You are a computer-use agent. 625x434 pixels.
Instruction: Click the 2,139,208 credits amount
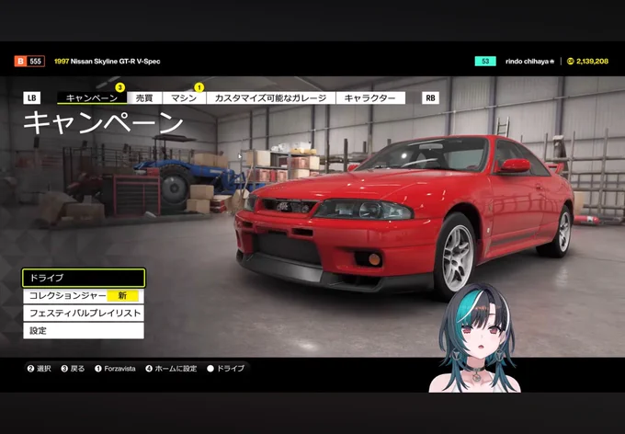click(592, 62)
